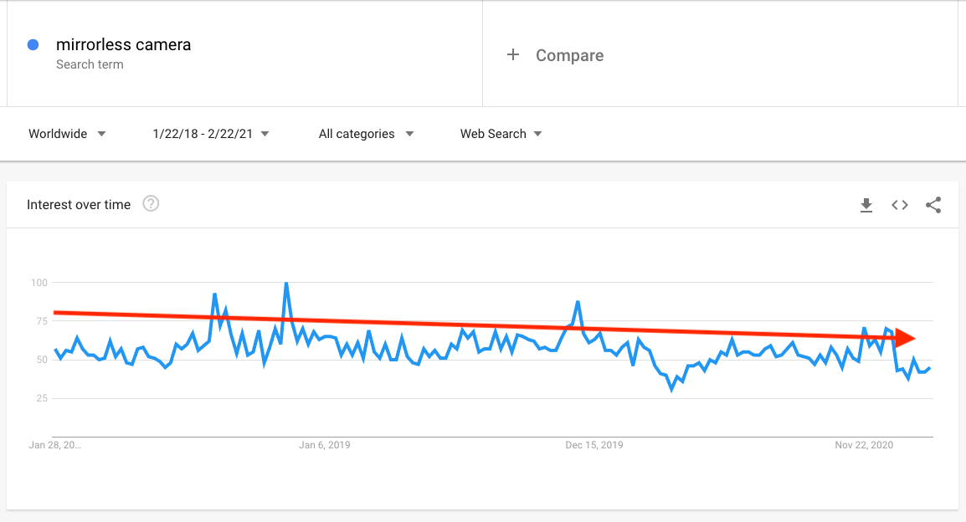Open the Web Search type dropdown
The width and height of the screenshot is (966, 522).
501,134
